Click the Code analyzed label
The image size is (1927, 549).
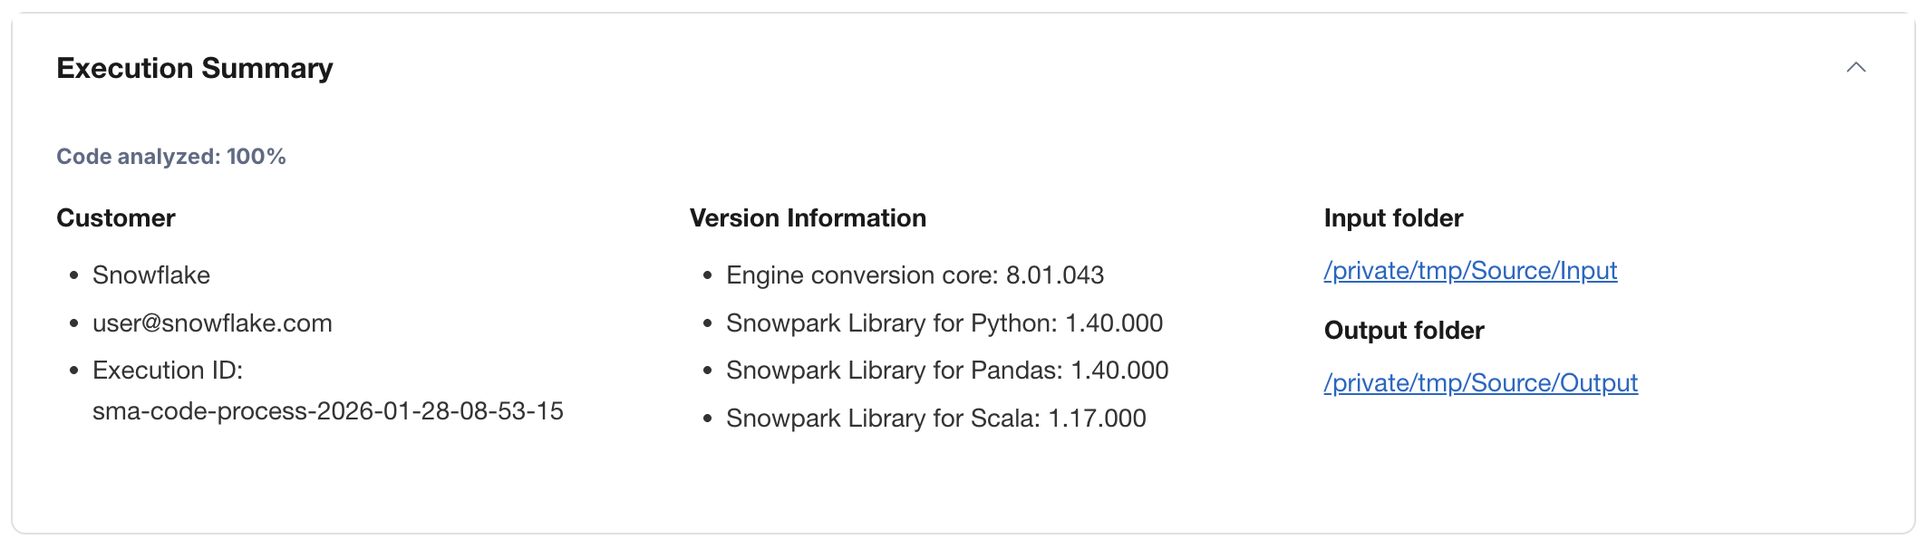point(138,157)
